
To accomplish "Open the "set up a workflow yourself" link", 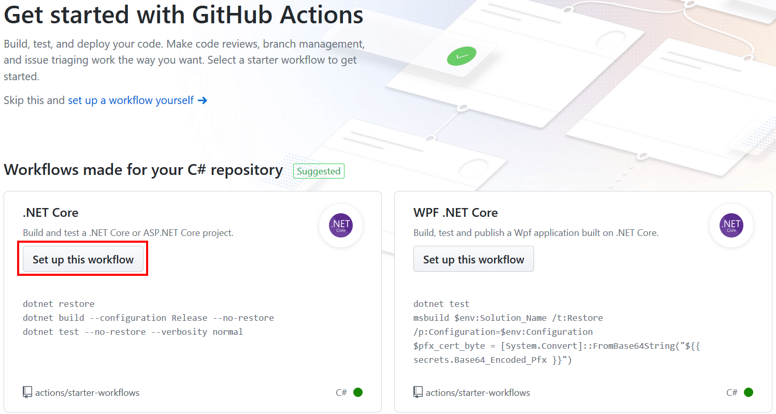I will pos(130,100).
